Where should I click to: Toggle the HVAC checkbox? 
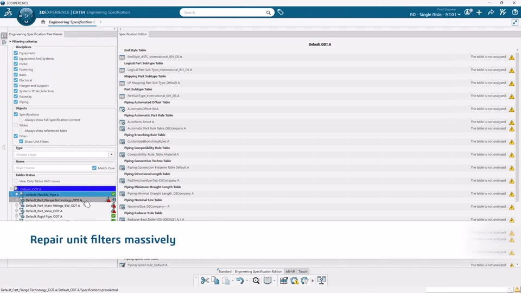pos(16,64)
